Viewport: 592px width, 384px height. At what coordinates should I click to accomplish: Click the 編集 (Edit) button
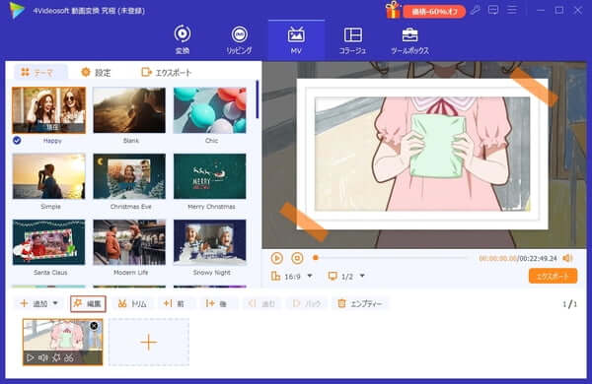pos(88,303)
